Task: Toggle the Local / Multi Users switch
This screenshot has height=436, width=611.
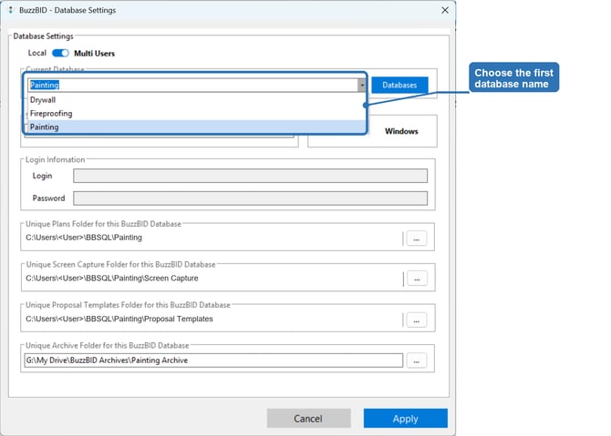Action: click(x=60, y=53)
